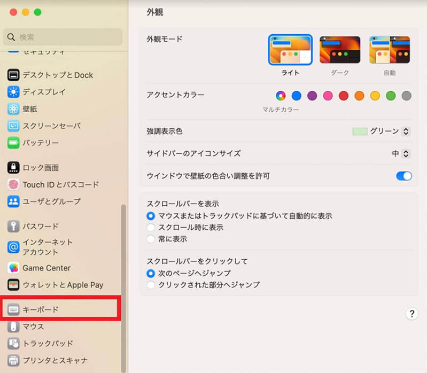The height and width of the screenshot is (373, 427).
Task: Pick the yellow accent color
Action: (x=375, y=96)
